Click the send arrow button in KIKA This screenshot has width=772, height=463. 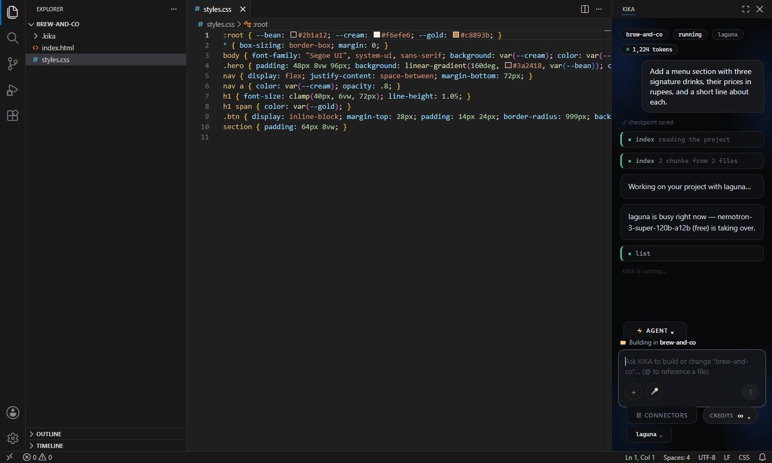point(751,392)
